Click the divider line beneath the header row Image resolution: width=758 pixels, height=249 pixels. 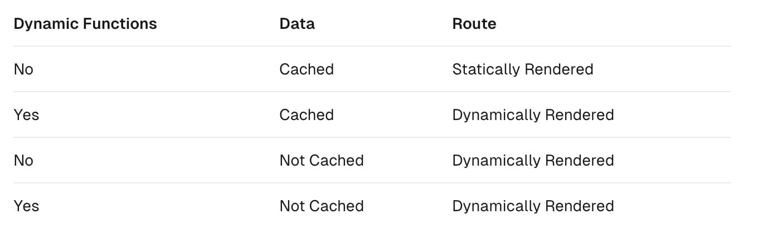coord(372,46)
